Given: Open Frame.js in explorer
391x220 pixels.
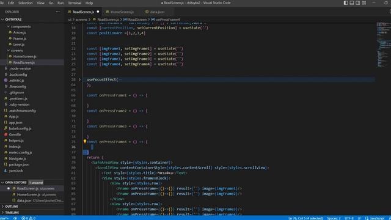Looking at the screenshot, I should [x=20, y=38].
